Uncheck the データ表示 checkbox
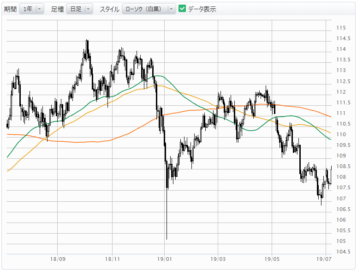Viewport: 357px width, 271px height. 182,9
